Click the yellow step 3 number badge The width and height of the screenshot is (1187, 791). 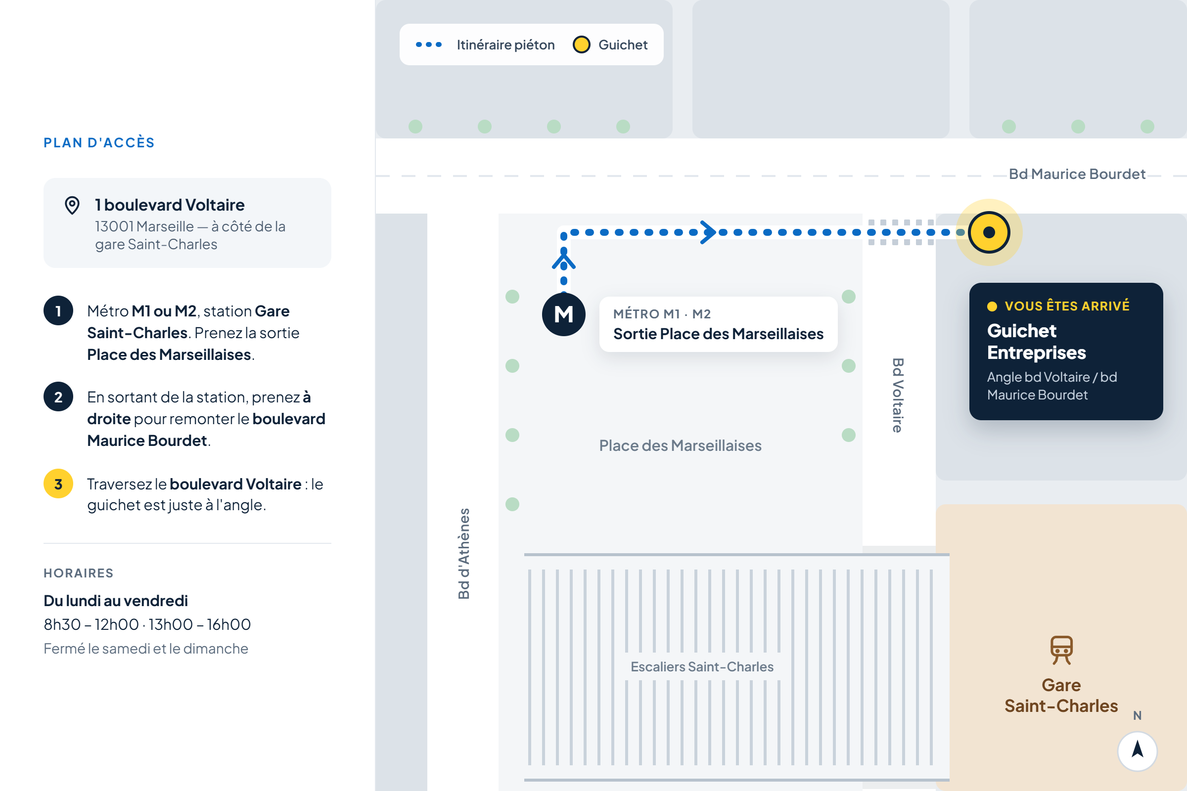coord(58,484)
